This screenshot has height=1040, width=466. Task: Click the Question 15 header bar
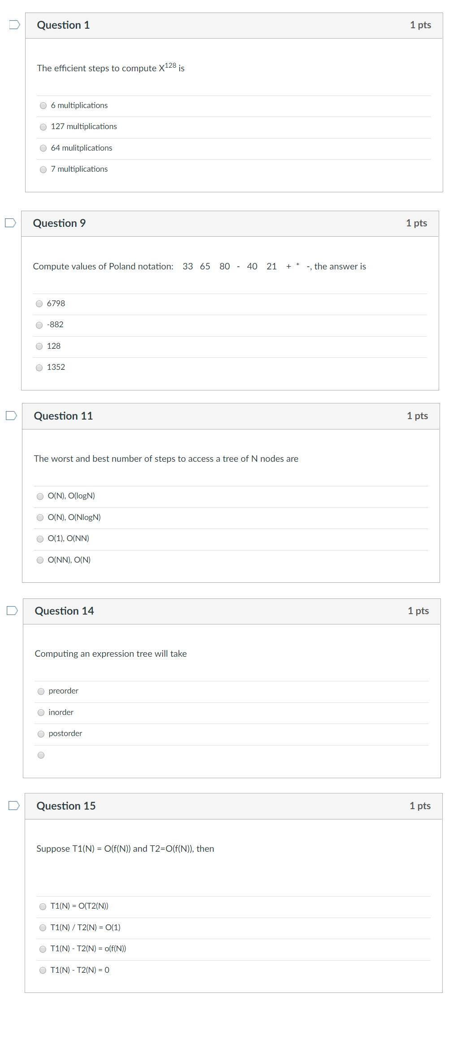233,805
